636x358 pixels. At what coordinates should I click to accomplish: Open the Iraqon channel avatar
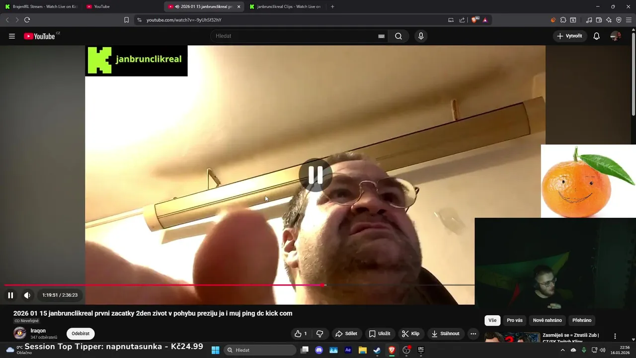pyautogui.click(x=20, y=333)
